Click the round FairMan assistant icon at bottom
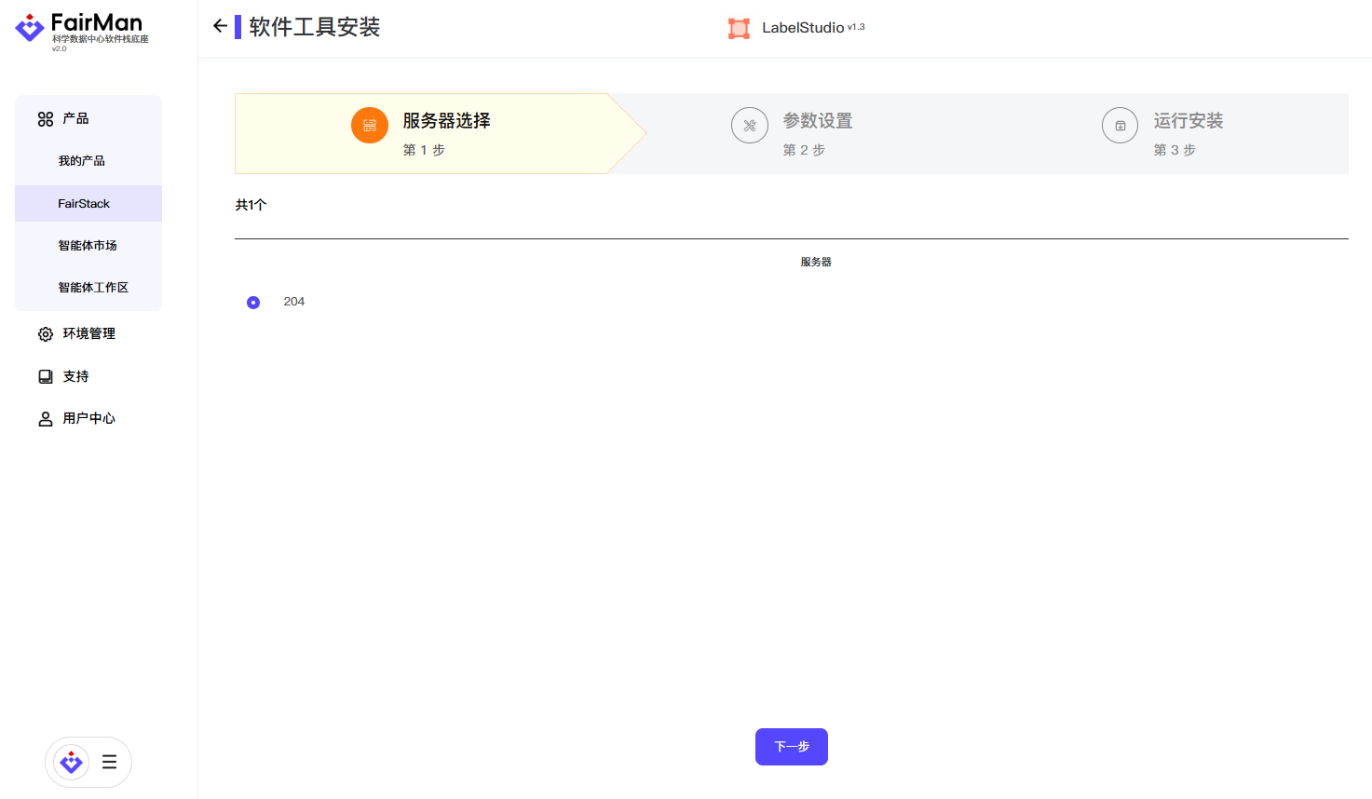 coord(71,763)
